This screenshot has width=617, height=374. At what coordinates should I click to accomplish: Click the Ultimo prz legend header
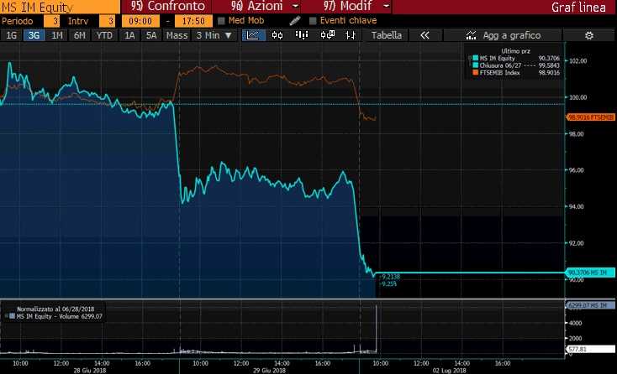point(515,51)
